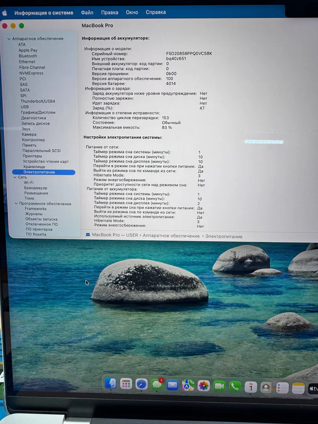Viewport: 318px width, 424px height.
Task: Launch Safari from the Dock
Action: pyautogui.click(x=141, y=384)
